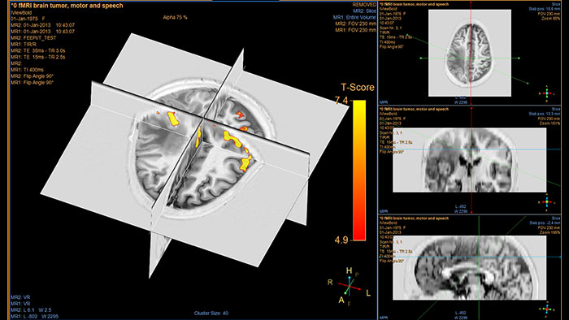Click the MR2: VR rendering mode label
Image resolution: width=569 pixels, height=320 pixels.
pyautogui.click(x=20, y=297)
